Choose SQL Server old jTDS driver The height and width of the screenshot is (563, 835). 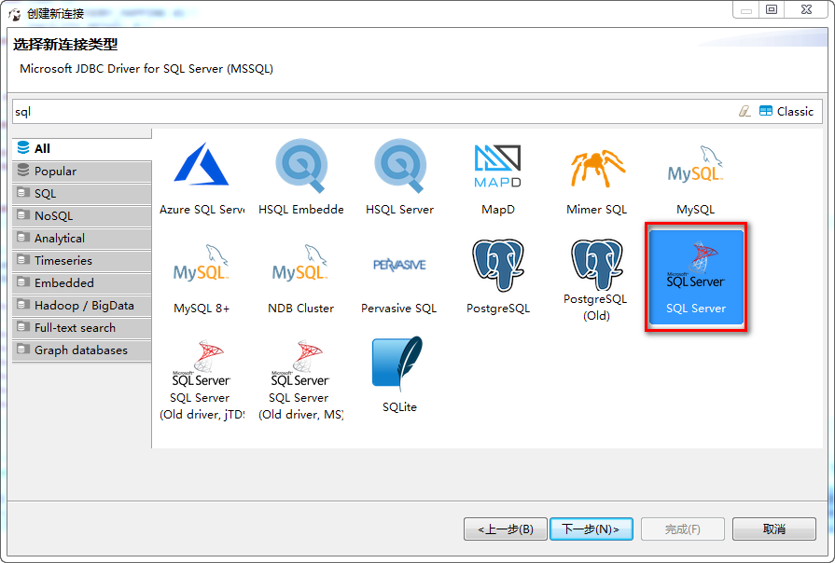[x=202, y=378]
